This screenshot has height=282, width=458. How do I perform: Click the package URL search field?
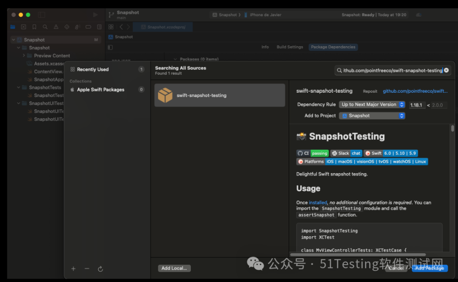point(392,70)
